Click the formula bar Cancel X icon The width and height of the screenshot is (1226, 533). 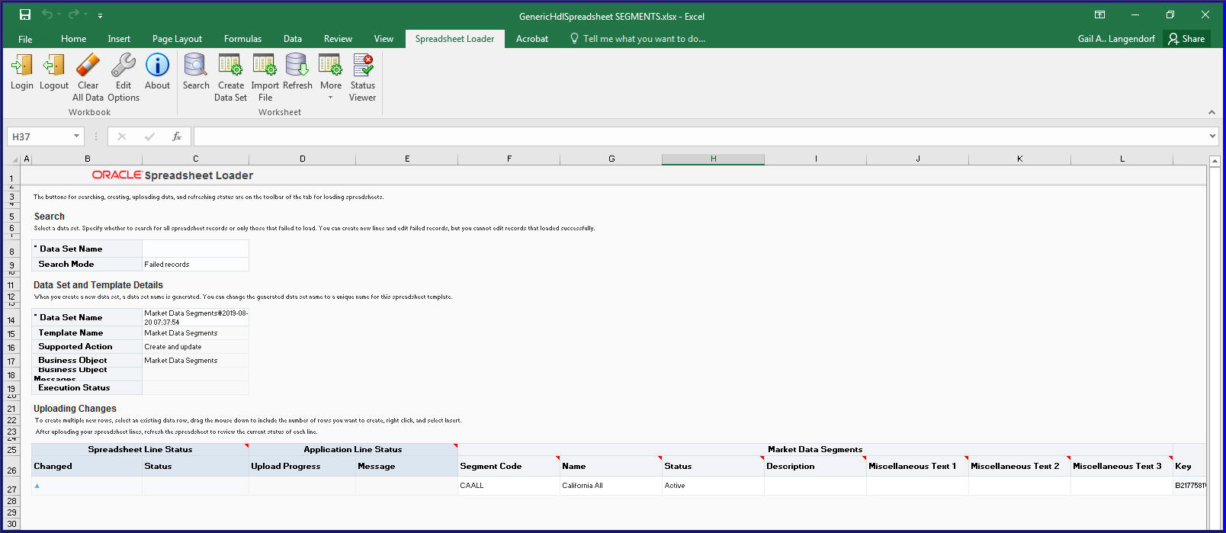coord(122,136)
